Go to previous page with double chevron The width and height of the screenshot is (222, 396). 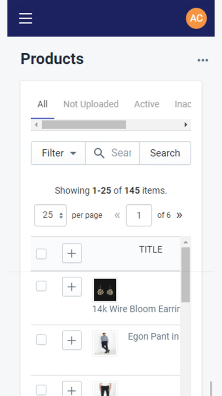(x=117, y=215)
